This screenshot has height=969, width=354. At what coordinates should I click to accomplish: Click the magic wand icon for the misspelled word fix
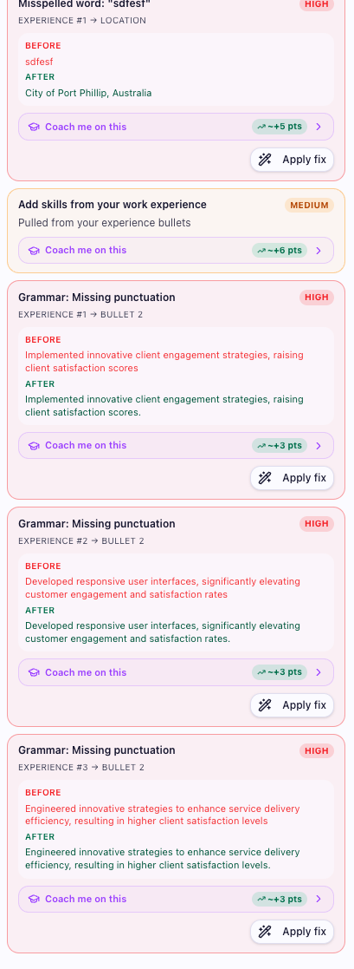(x=265, y=160)
